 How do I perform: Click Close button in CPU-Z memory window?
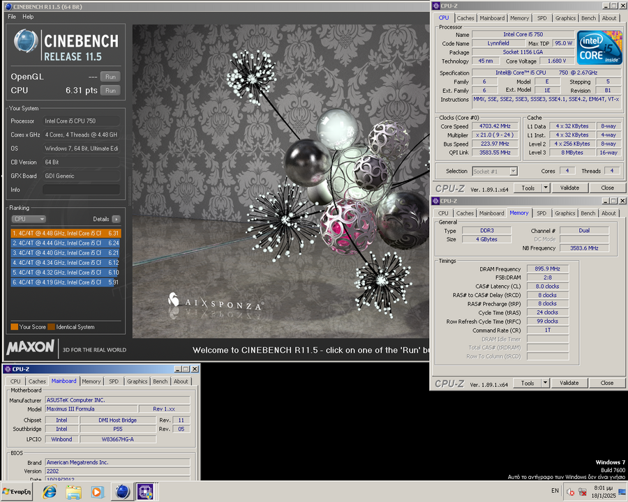click(x=607, y=383)
